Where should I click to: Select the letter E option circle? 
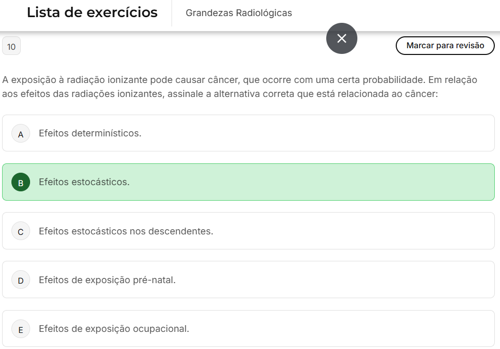pos(21,329)
